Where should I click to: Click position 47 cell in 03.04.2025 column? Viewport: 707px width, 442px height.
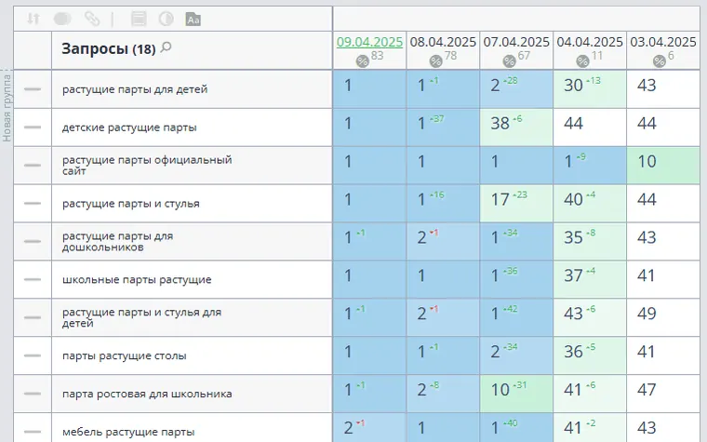point(662,394)
